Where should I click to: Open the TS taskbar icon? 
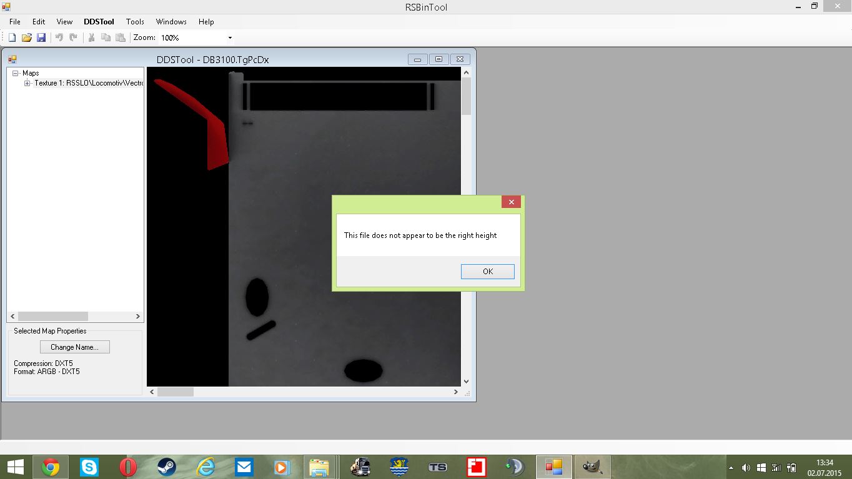pos(438,467)
